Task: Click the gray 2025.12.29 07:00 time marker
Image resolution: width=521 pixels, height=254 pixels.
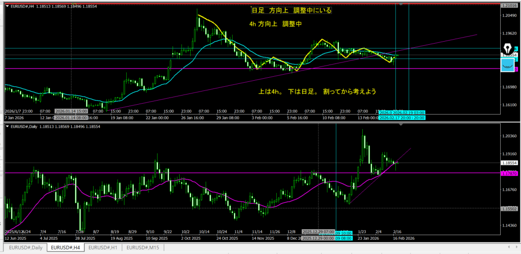Action: click(317, 231)
